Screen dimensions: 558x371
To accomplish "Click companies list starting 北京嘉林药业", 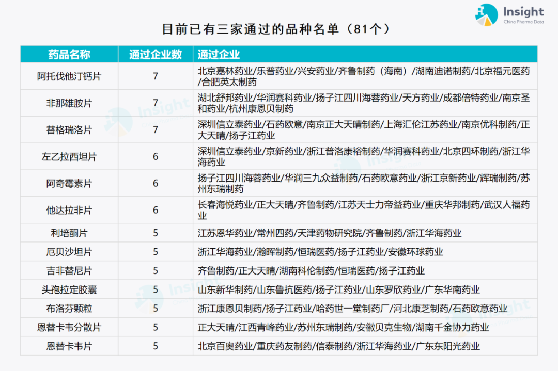I will click(364, 76).
